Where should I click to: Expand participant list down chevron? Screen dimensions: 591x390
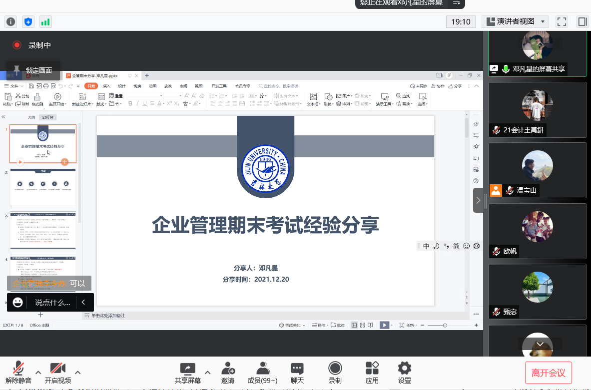(540, 344)
